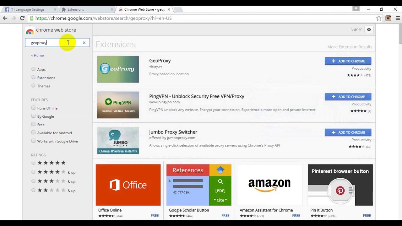
Task: Go back with the browser back arrow
Action: pyautogui.click(x=5, y=18)
